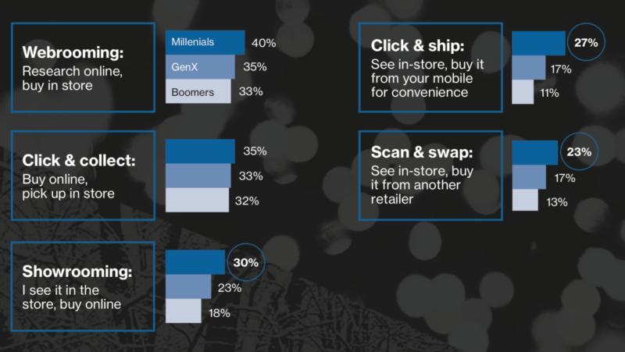The image size is (625, 352).
Task: Click the Millenials legend bar
Action: point(205,42)
